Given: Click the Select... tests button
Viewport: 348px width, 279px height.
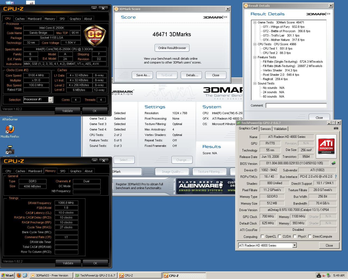Looking at the screenshot, I should [x=125, y=160].
